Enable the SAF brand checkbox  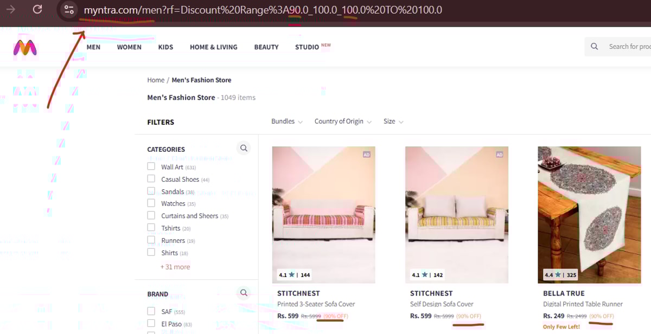[x=151, y=311]
